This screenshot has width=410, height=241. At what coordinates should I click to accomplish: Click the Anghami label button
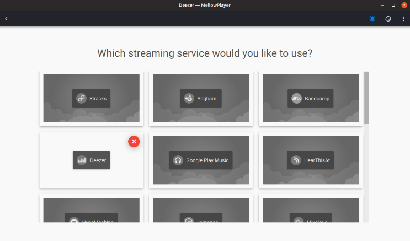201,99
